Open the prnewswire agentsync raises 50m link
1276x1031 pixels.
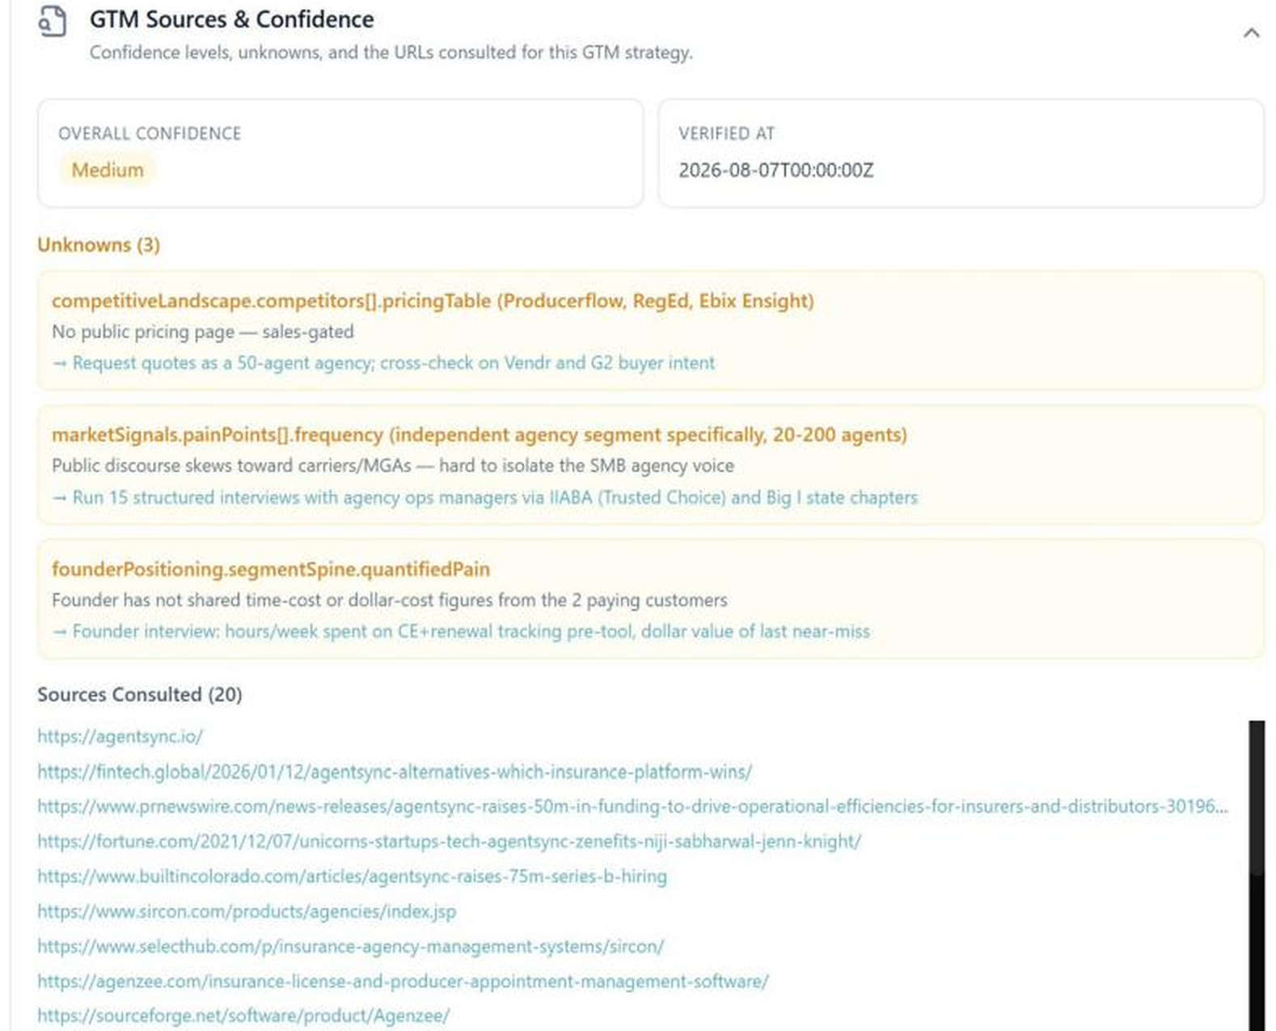(x=632, y=806)
